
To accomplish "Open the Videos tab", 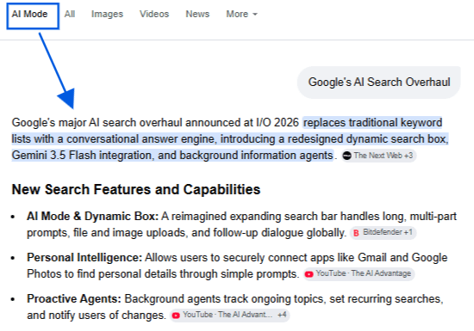I will click(154, 14).
